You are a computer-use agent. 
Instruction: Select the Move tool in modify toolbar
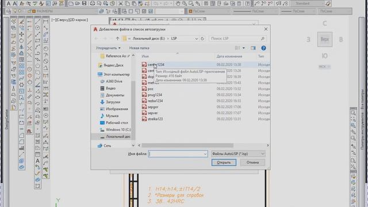pos(22,34)
